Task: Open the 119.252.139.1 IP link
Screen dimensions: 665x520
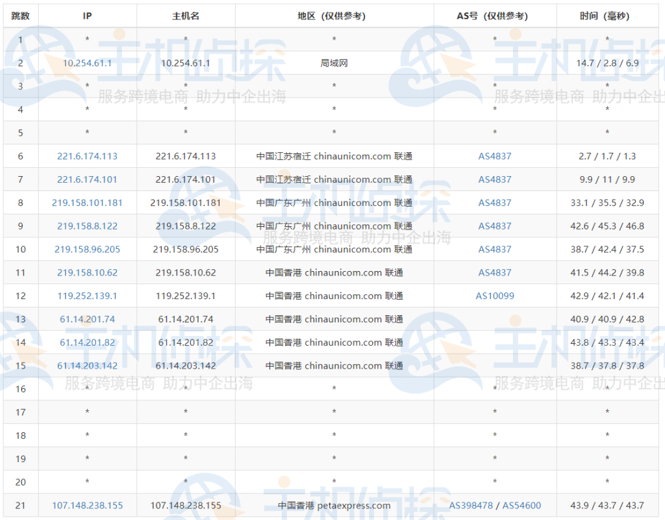Action: click(x=87, y=296)
